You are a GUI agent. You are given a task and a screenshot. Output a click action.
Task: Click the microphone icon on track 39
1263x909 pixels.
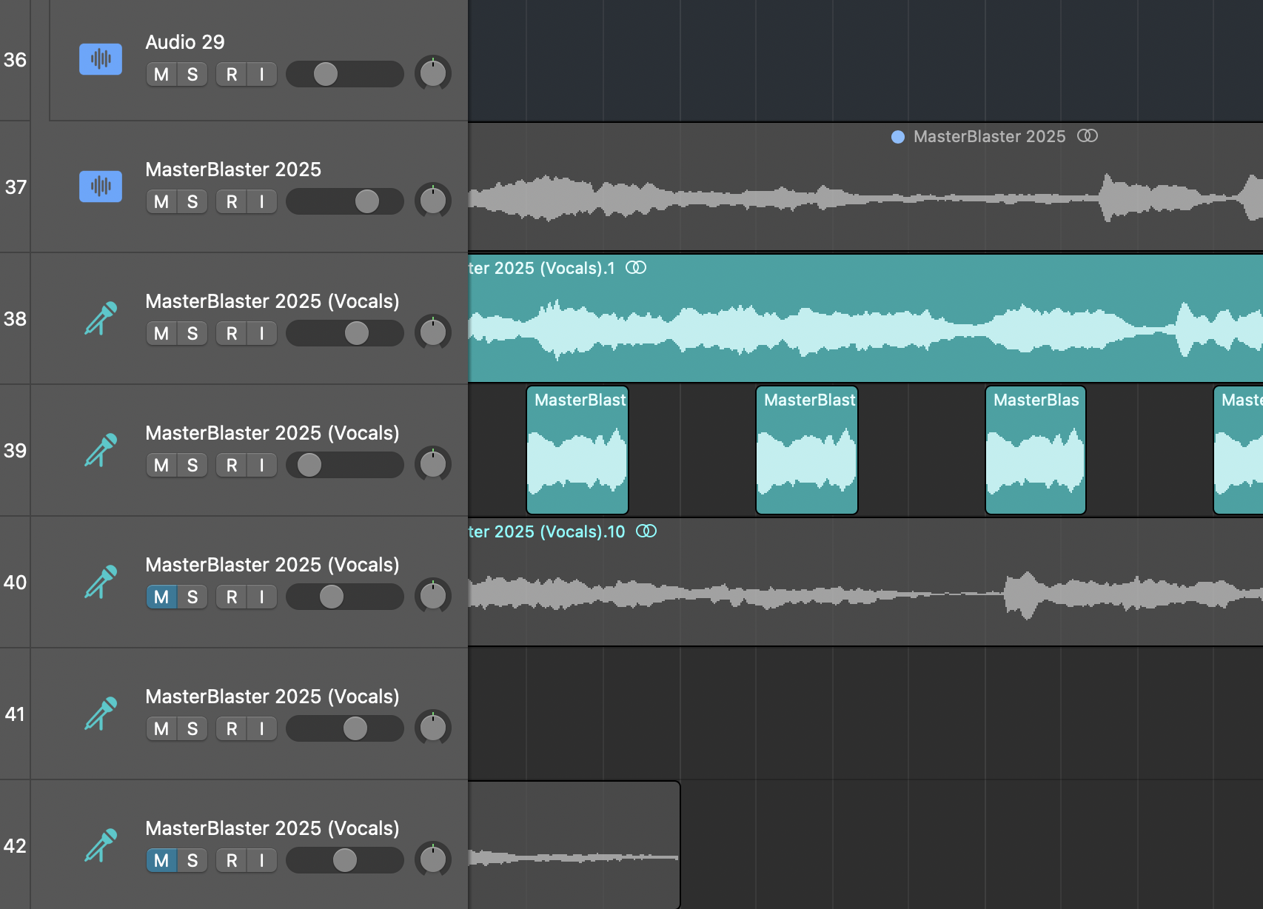(x=101, y=450)
